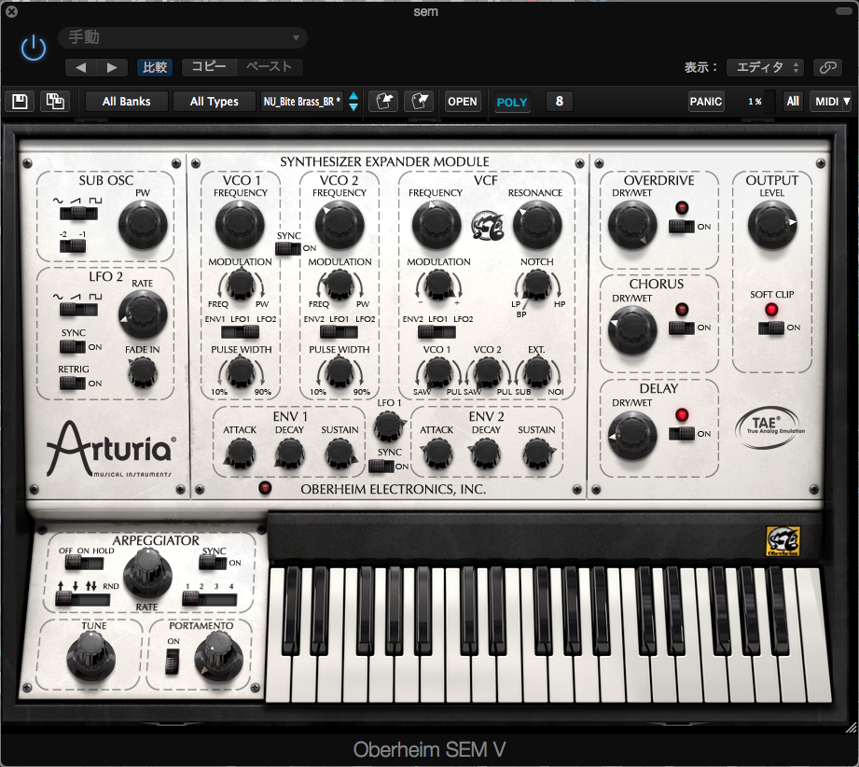The height and width of the screenshot is (767, 859).
Task: Open the NU_Bite Brass_BR preset selector
Action: (x=302, y=102)
